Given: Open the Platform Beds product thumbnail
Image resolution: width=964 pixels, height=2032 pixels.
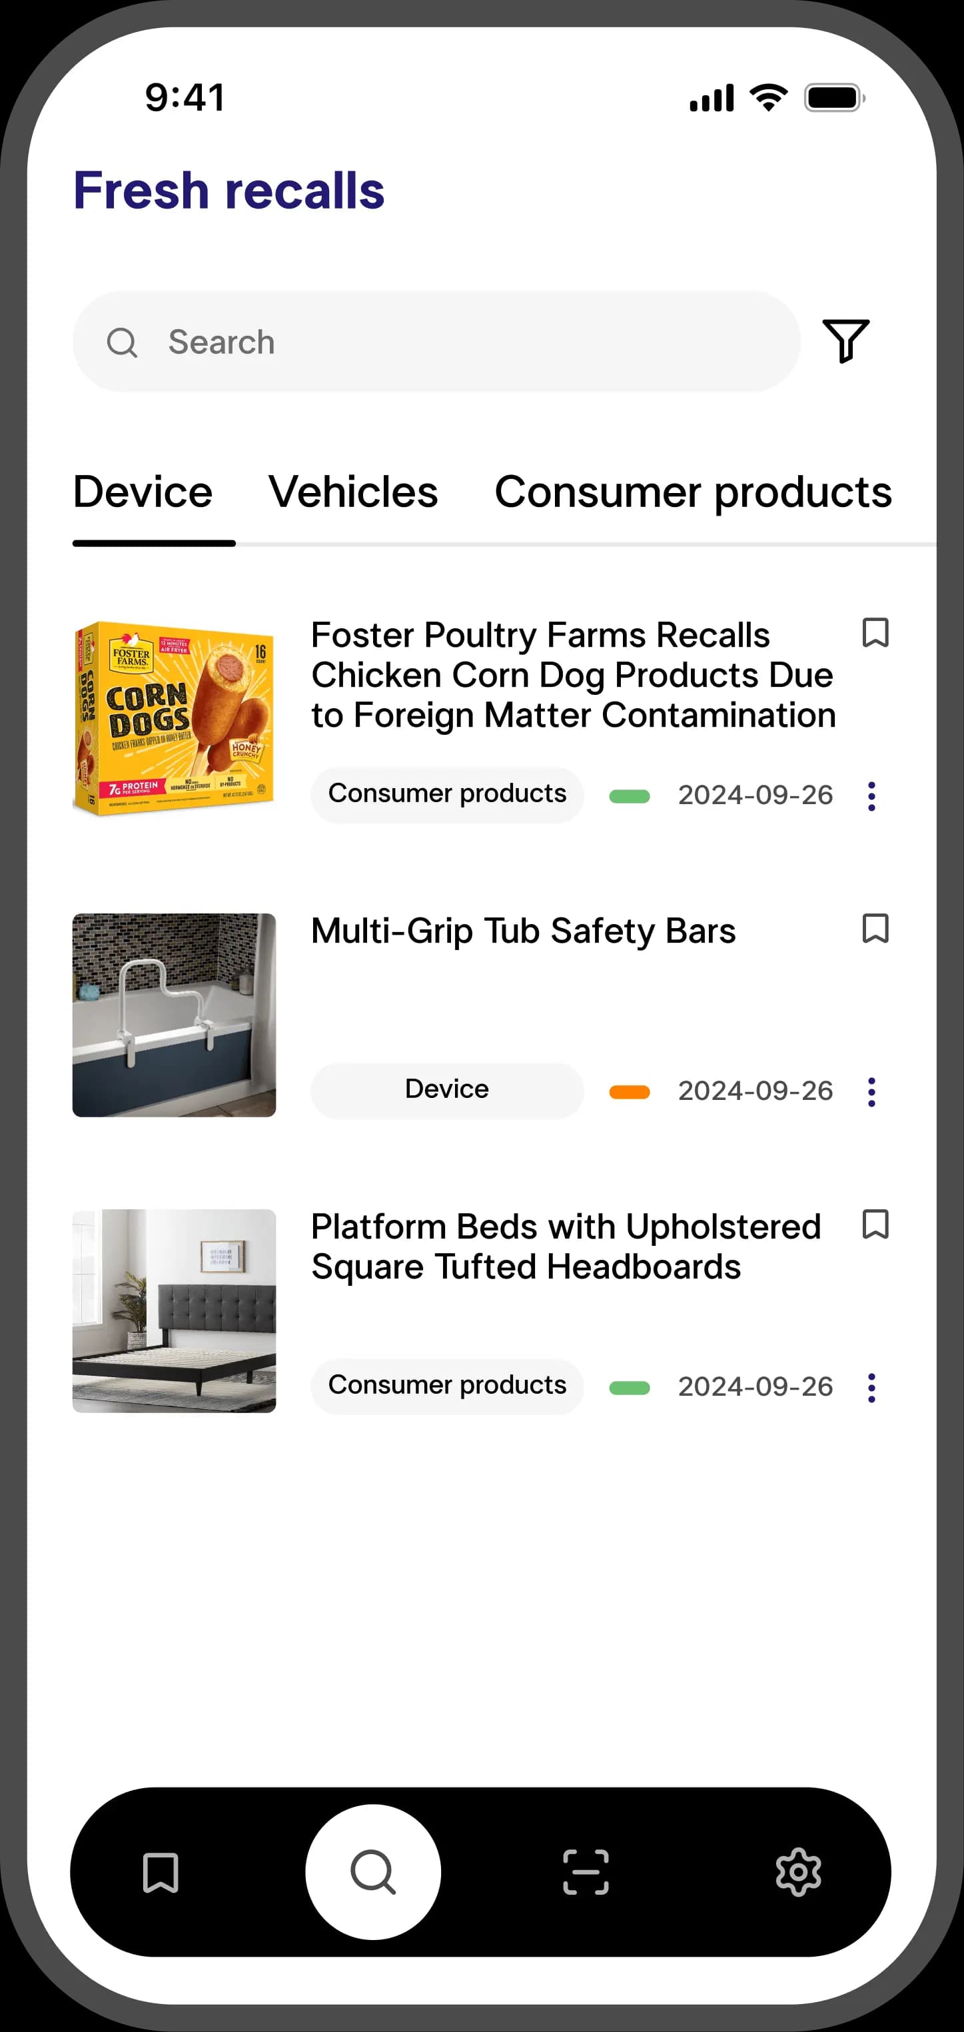Looking at the screenshot, I should 175,1310.
